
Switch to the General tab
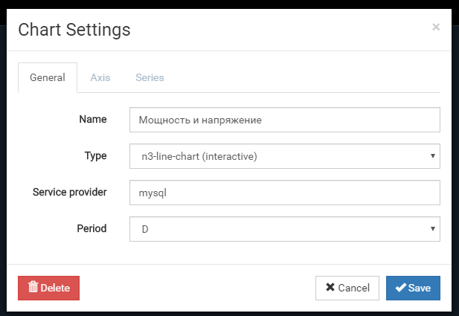tap(48, 77)
